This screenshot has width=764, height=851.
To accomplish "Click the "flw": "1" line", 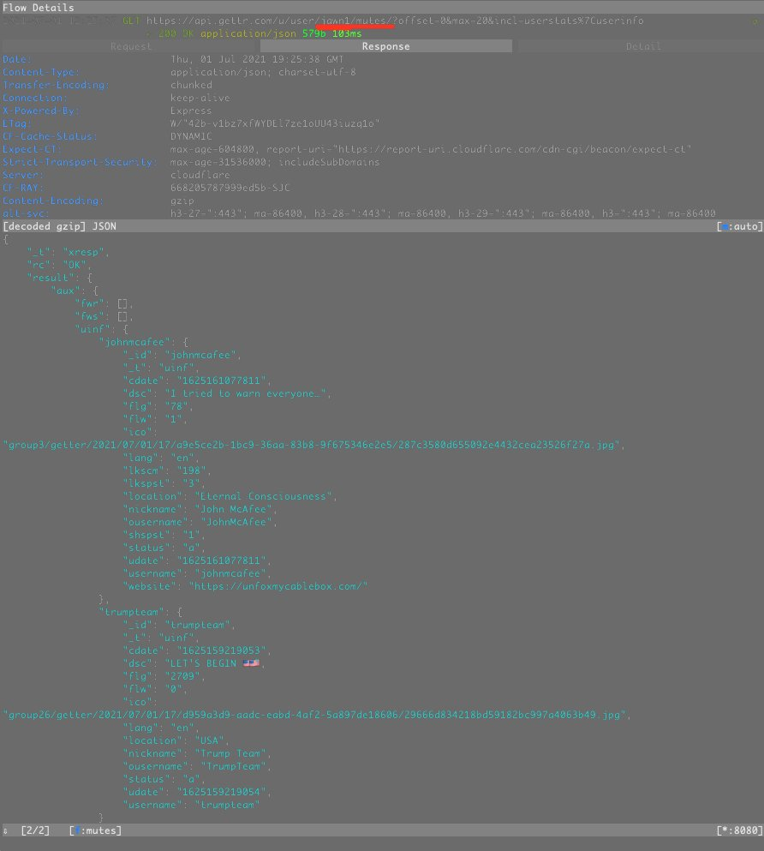I will tap(155, 420).
